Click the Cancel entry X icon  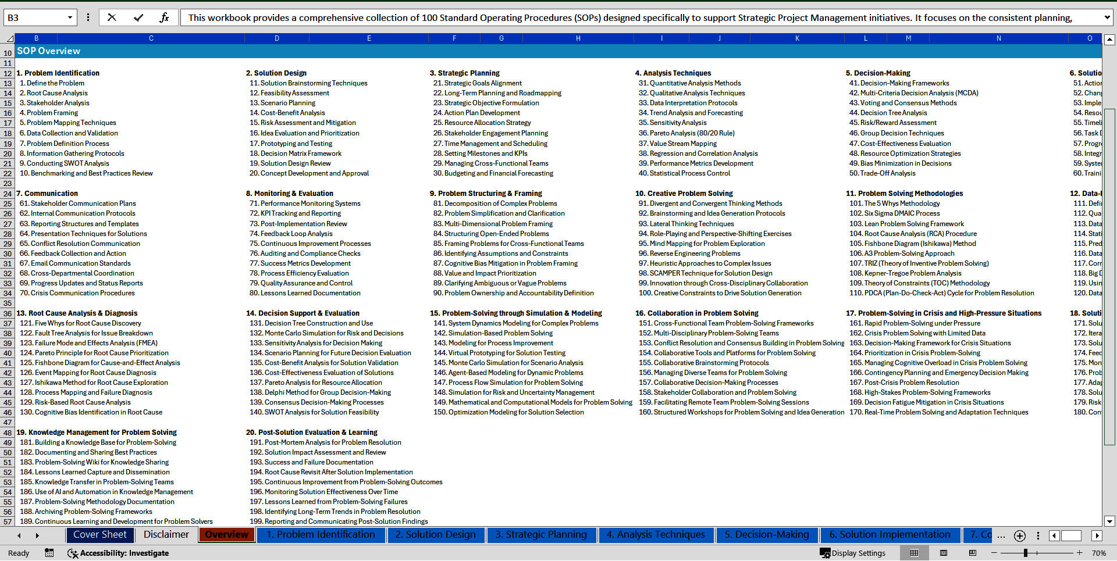112,17
